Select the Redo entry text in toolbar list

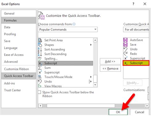pyautogui.click(x=133, y=54)
